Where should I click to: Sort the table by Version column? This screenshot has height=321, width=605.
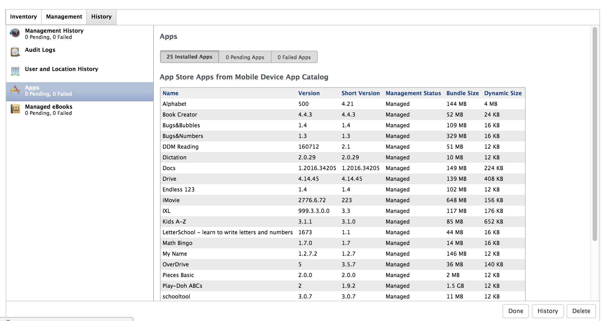coord(309,93)
